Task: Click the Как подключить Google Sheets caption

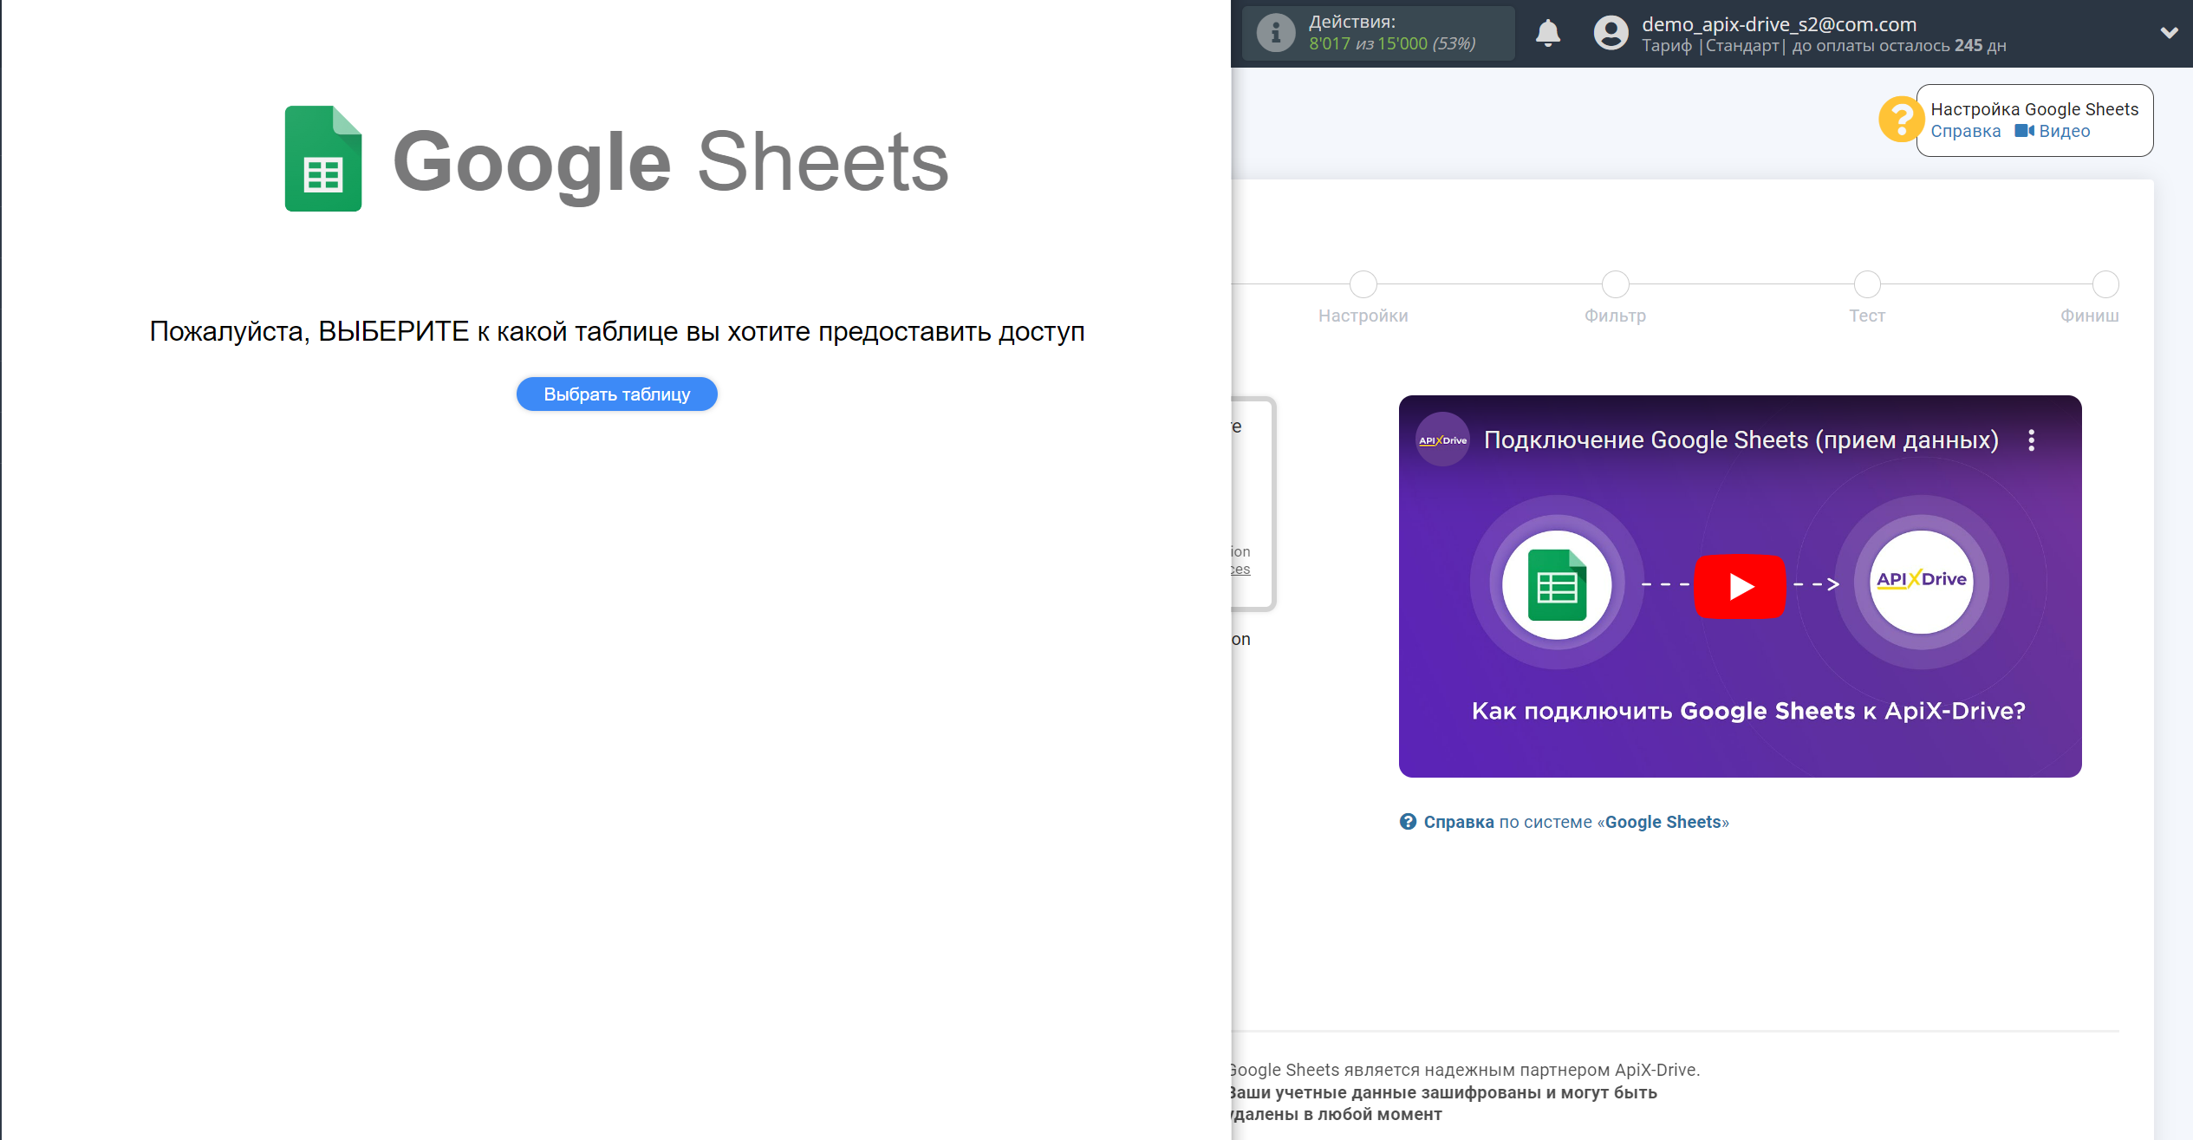Action: 1747,711
